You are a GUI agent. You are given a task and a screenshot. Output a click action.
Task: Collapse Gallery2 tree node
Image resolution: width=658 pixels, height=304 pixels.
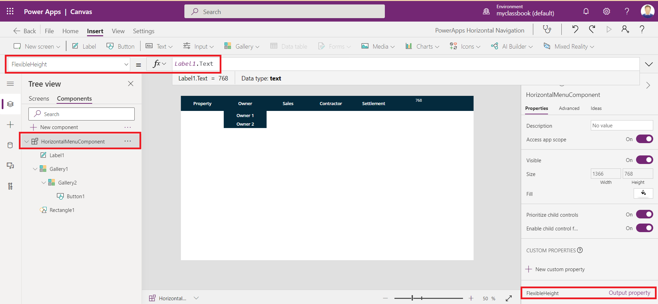point(44,182)
